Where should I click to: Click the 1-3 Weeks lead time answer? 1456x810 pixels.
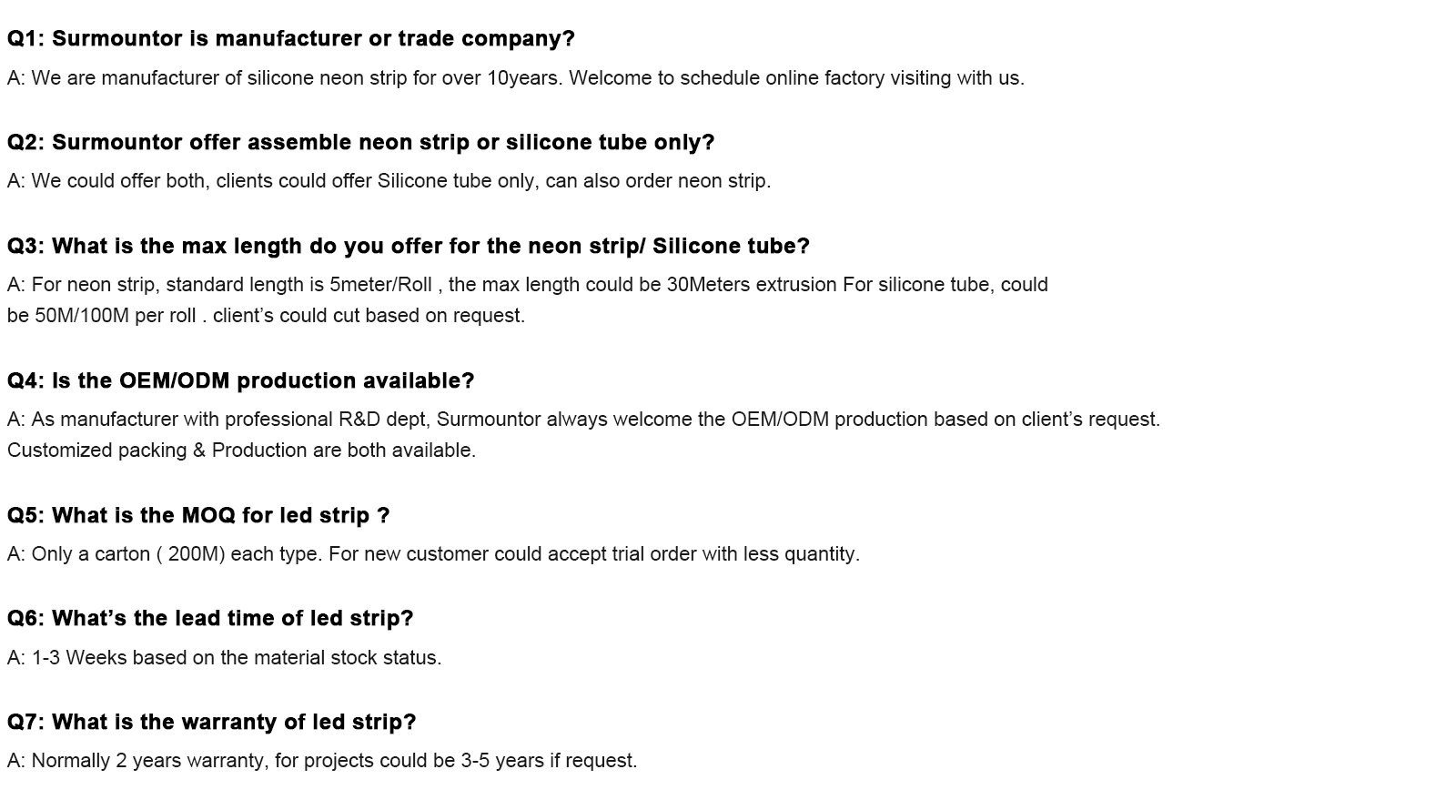coord(225,658)
